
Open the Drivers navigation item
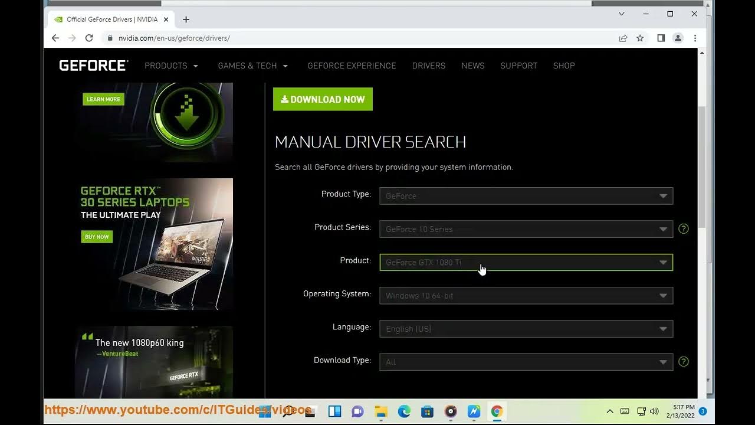tap(429, 66)
